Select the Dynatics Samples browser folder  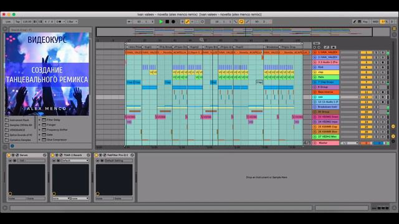[20, 140]
